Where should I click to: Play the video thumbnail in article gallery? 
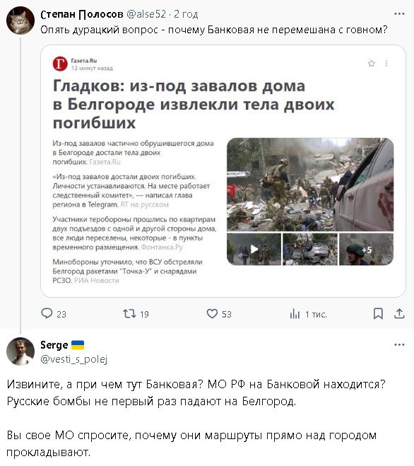254,249
